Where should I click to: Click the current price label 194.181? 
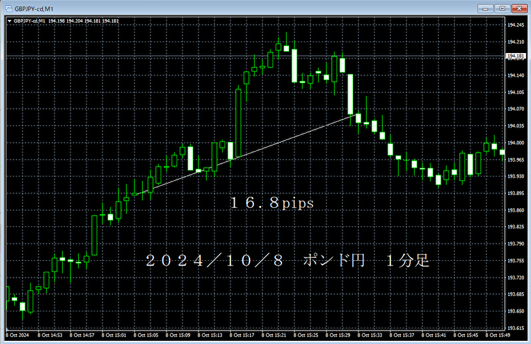click(x=516, y=56)
